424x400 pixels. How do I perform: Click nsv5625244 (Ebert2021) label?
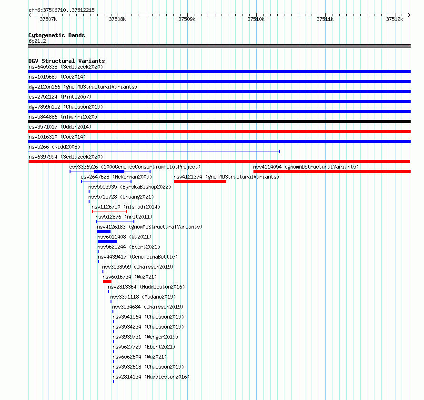pos(129,247)
